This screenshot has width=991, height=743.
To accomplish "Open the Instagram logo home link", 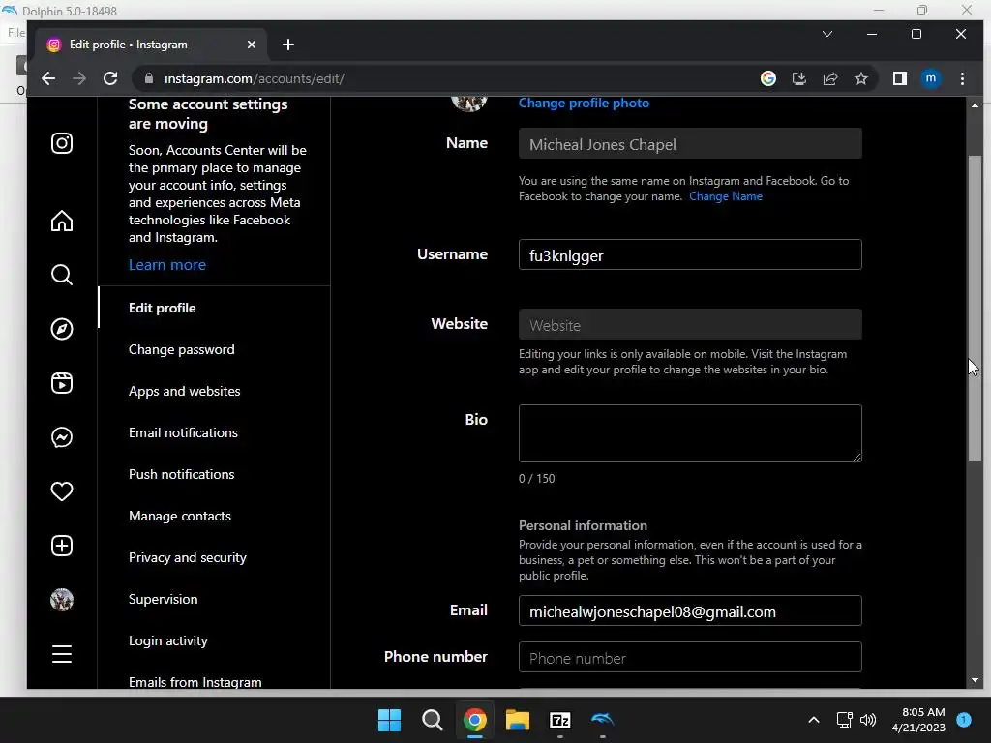I will 61,143.
